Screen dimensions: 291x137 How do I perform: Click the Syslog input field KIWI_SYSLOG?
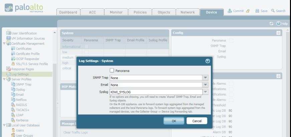point(156,92)
